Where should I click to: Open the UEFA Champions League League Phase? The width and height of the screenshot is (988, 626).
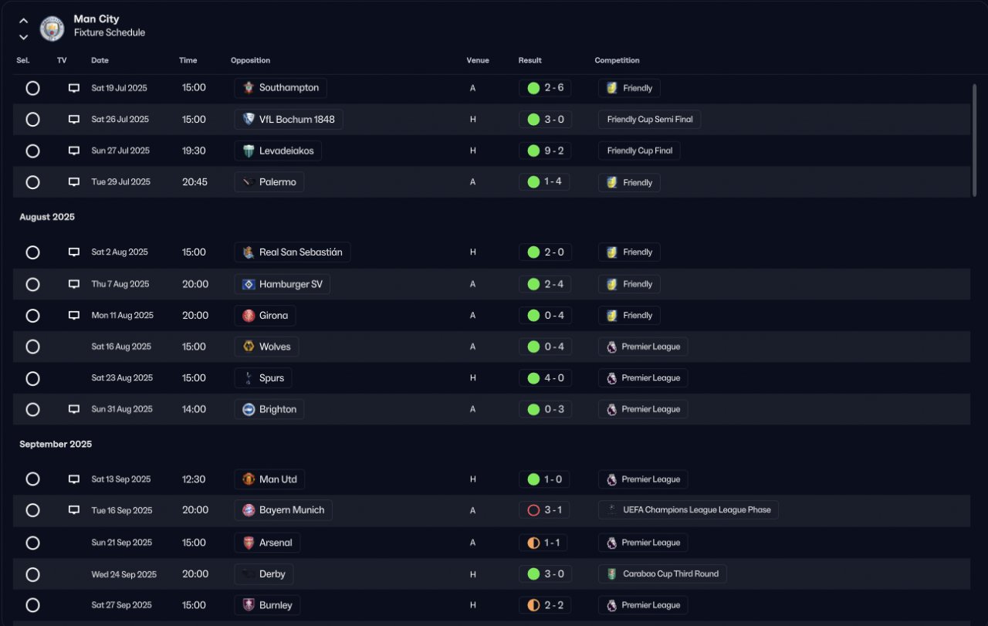coord(689,510)
